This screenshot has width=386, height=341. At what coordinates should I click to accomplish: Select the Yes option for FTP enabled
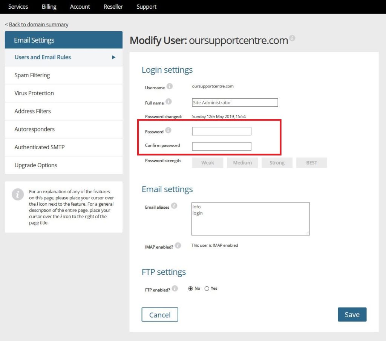pos(207,289)
